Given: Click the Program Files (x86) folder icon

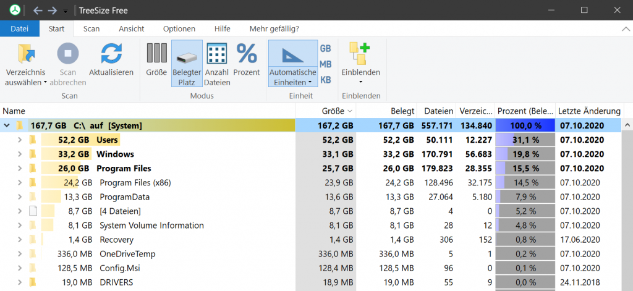Looking at the screenshot, I should pyautogui.click(x=33, y=183).
